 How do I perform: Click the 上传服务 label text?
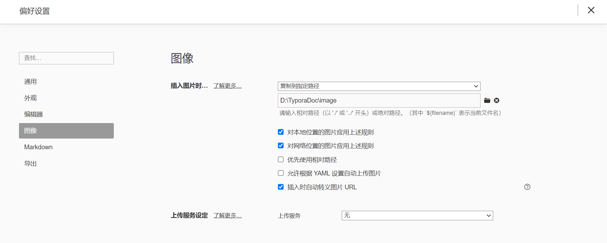point(289,216)
